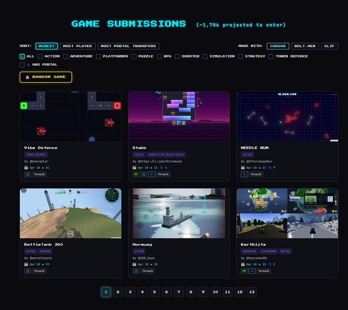Check the STRATEGY genre filter

(240, 56)
